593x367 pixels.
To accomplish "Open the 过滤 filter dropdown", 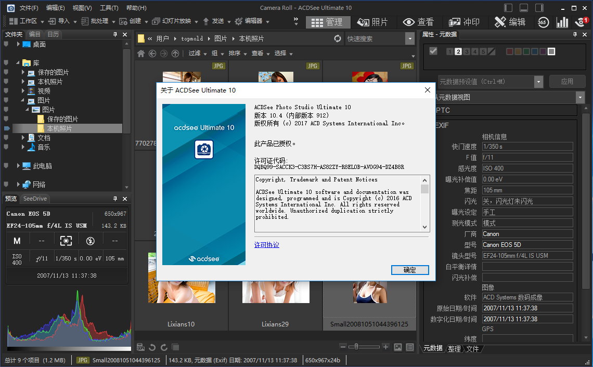I will 198,54.
